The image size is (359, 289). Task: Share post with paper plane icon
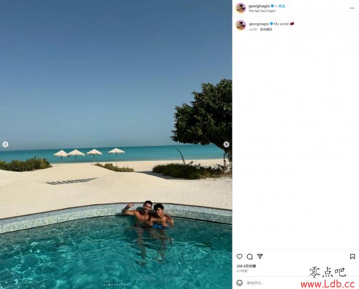click(260, 257)
